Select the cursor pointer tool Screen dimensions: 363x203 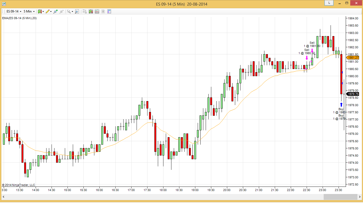coord(69,11)
